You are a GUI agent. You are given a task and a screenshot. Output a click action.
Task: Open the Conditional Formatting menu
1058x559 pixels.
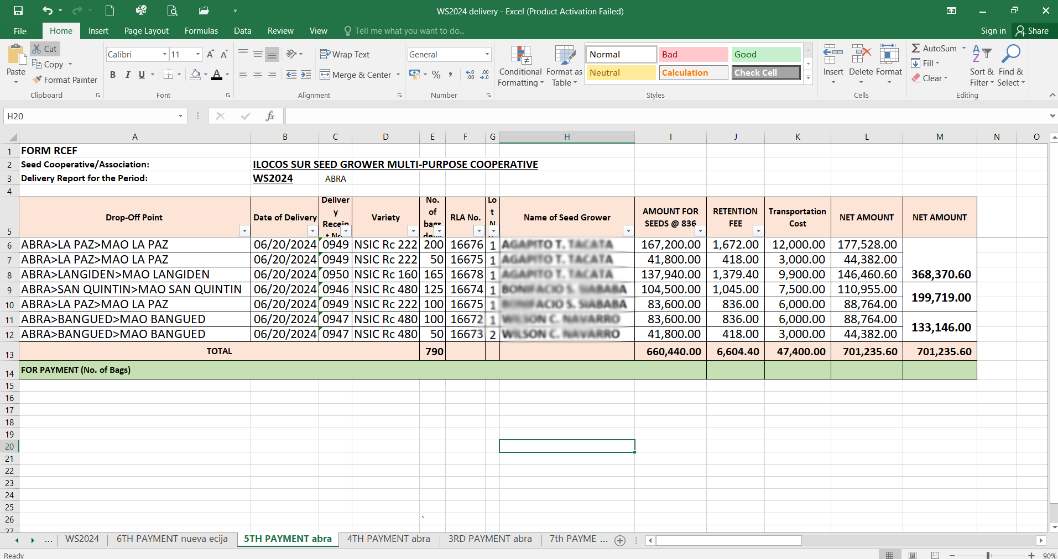[520, 66]
